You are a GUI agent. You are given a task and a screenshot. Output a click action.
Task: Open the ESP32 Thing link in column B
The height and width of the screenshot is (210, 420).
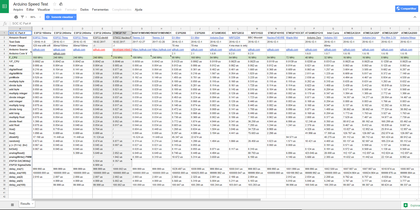pos(40,38)
